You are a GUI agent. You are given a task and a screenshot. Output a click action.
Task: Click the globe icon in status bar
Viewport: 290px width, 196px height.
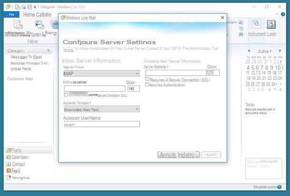point(280,187)
